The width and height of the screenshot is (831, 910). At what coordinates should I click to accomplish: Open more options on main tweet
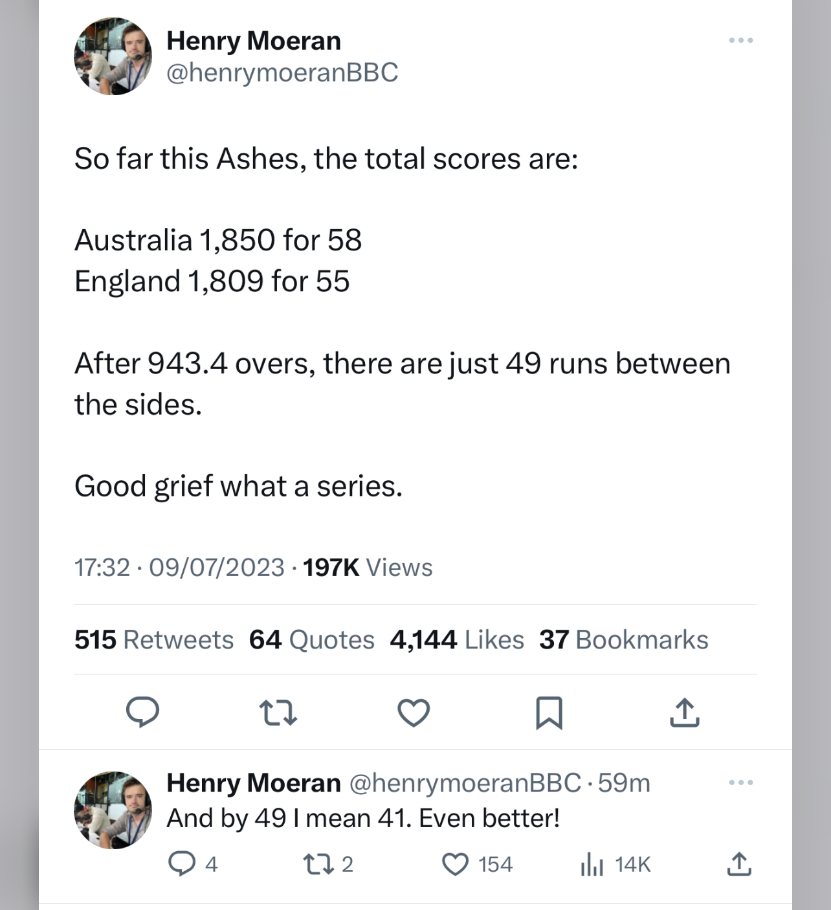pos(740,40)
